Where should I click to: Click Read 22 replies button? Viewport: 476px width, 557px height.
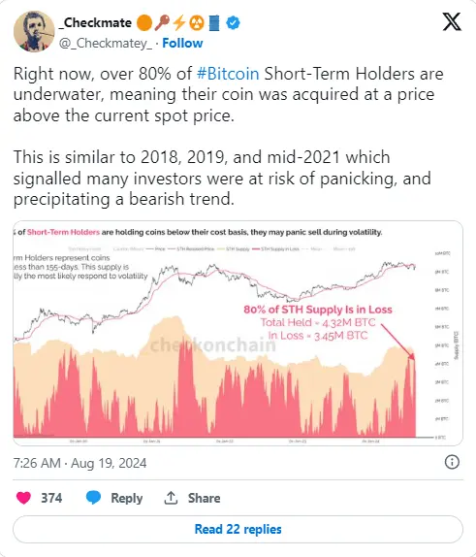click(238, 529)
